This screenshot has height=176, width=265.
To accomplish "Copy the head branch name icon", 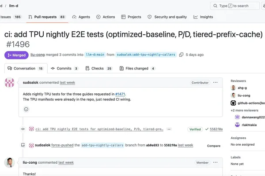I will tap(181, 55).
